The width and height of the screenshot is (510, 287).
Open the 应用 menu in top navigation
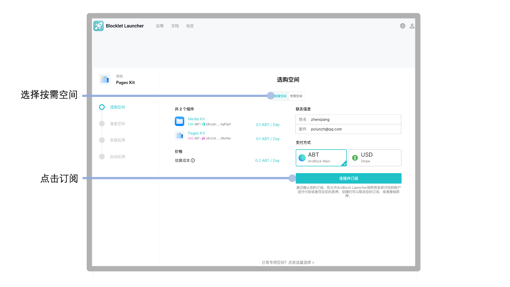click(160, 26)
